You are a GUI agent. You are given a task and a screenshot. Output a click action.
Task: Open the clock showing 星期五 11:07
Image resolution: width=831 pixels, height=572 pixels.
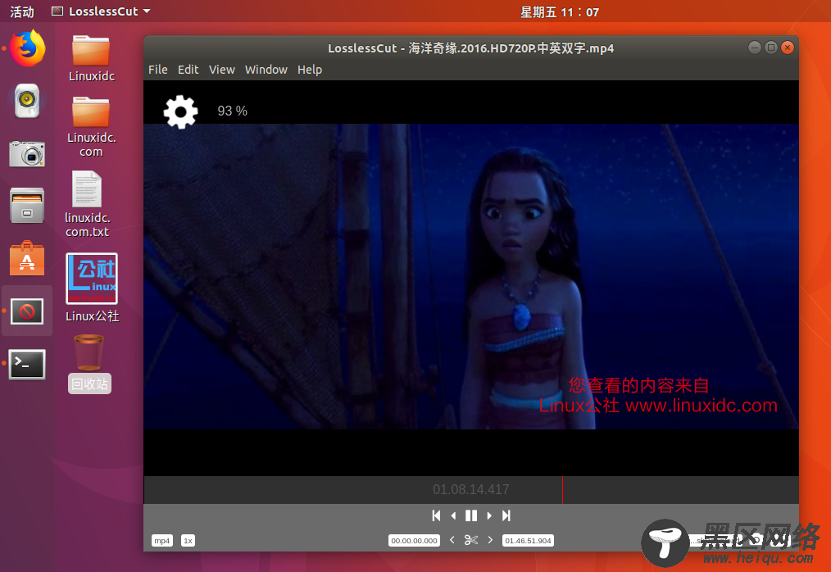tap(560, 11)
